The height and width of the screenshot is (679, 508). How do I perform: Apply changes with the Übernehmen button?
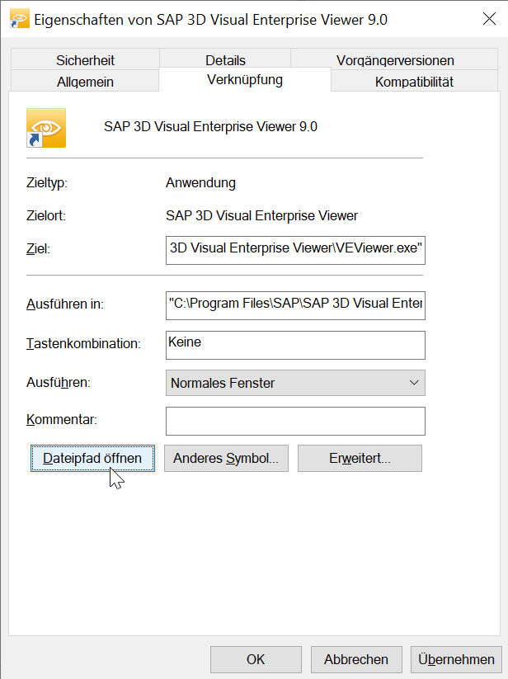pyautogui.click(x=456, y=659)
